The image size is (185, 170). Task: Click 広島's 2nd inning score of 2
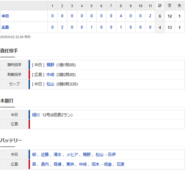point(62,27)
